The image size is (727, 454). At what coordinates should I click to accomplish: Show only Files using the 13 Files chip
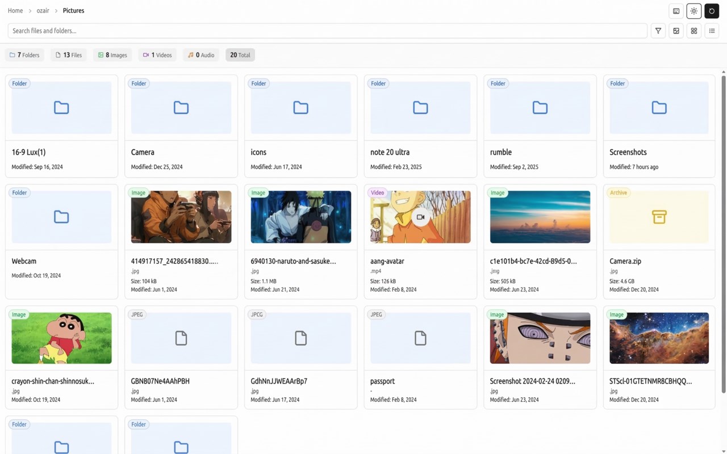[x=68, y=54]
